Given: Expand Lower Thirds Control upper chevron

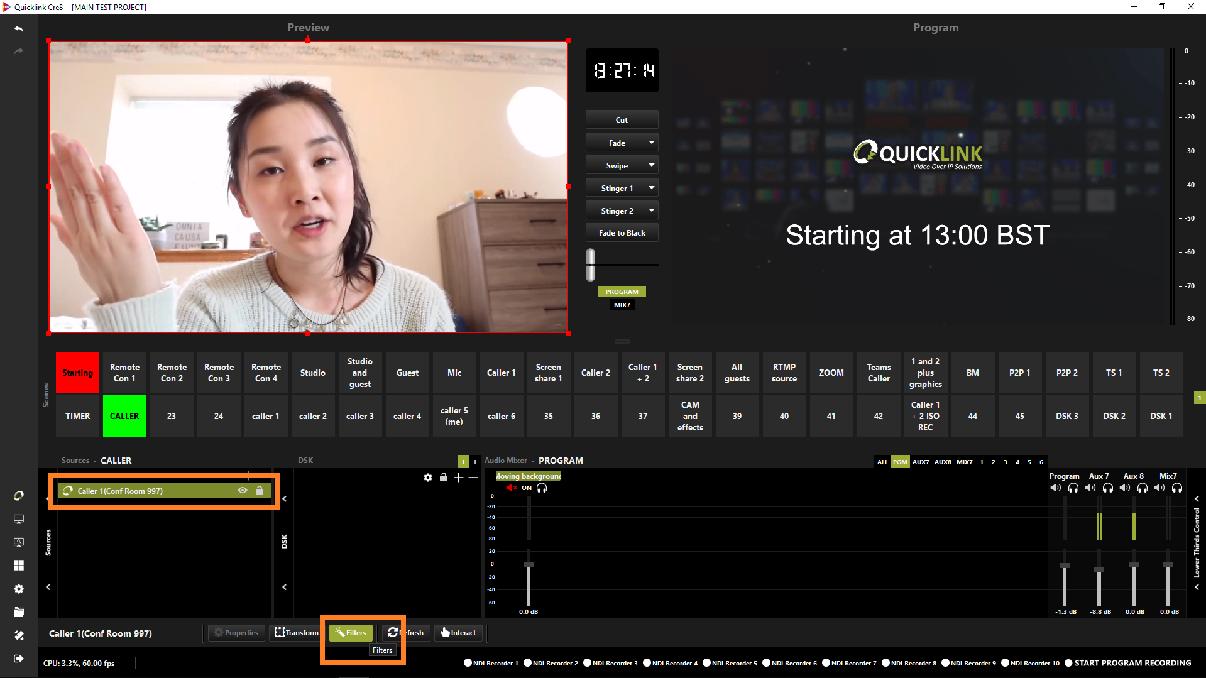Looking at the screenshot, I should [1197, 499].
